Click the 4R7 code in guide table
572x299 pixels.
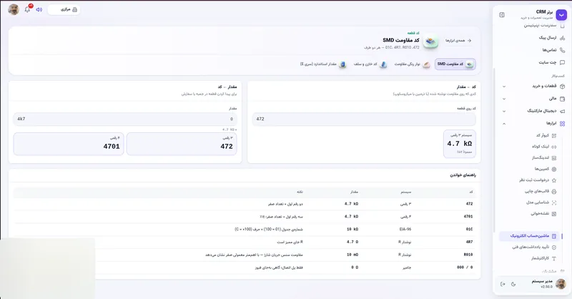coord(469,242)
